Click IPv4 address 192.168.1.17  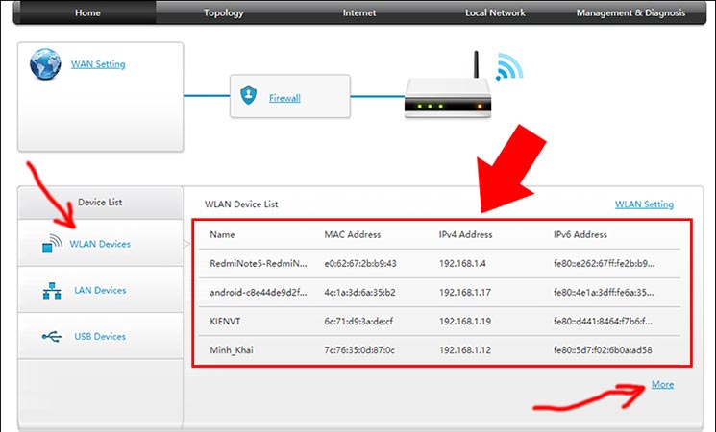[x=465, y=293]
